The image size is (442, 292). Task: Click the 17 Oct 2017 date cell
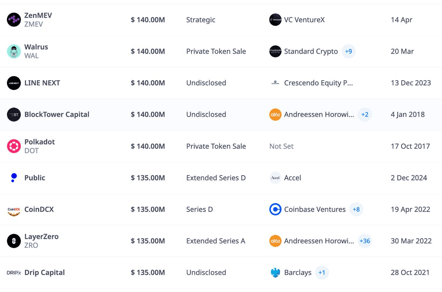click(410, 146)
